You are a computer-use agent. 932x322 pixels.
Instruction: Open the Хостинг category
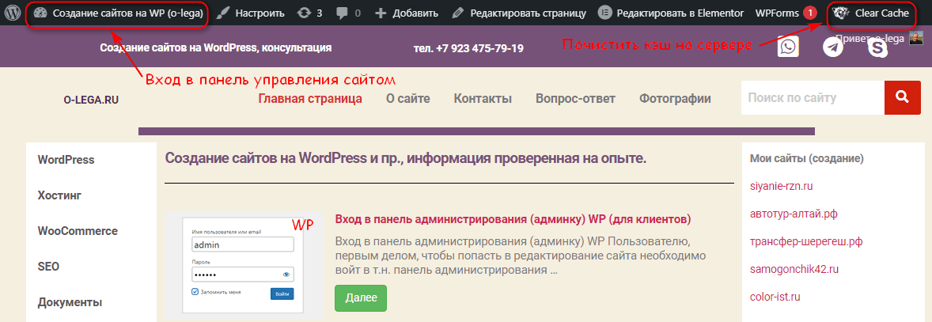click(x=59, y=195)
